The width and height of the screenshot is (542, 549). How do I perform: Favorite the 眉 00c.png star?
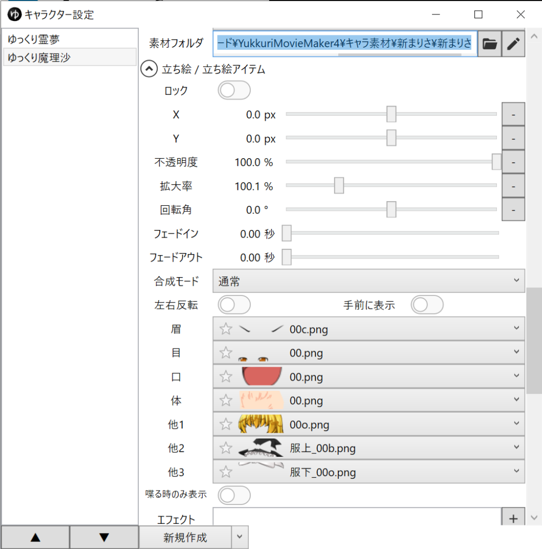click(x=226, y=329)
